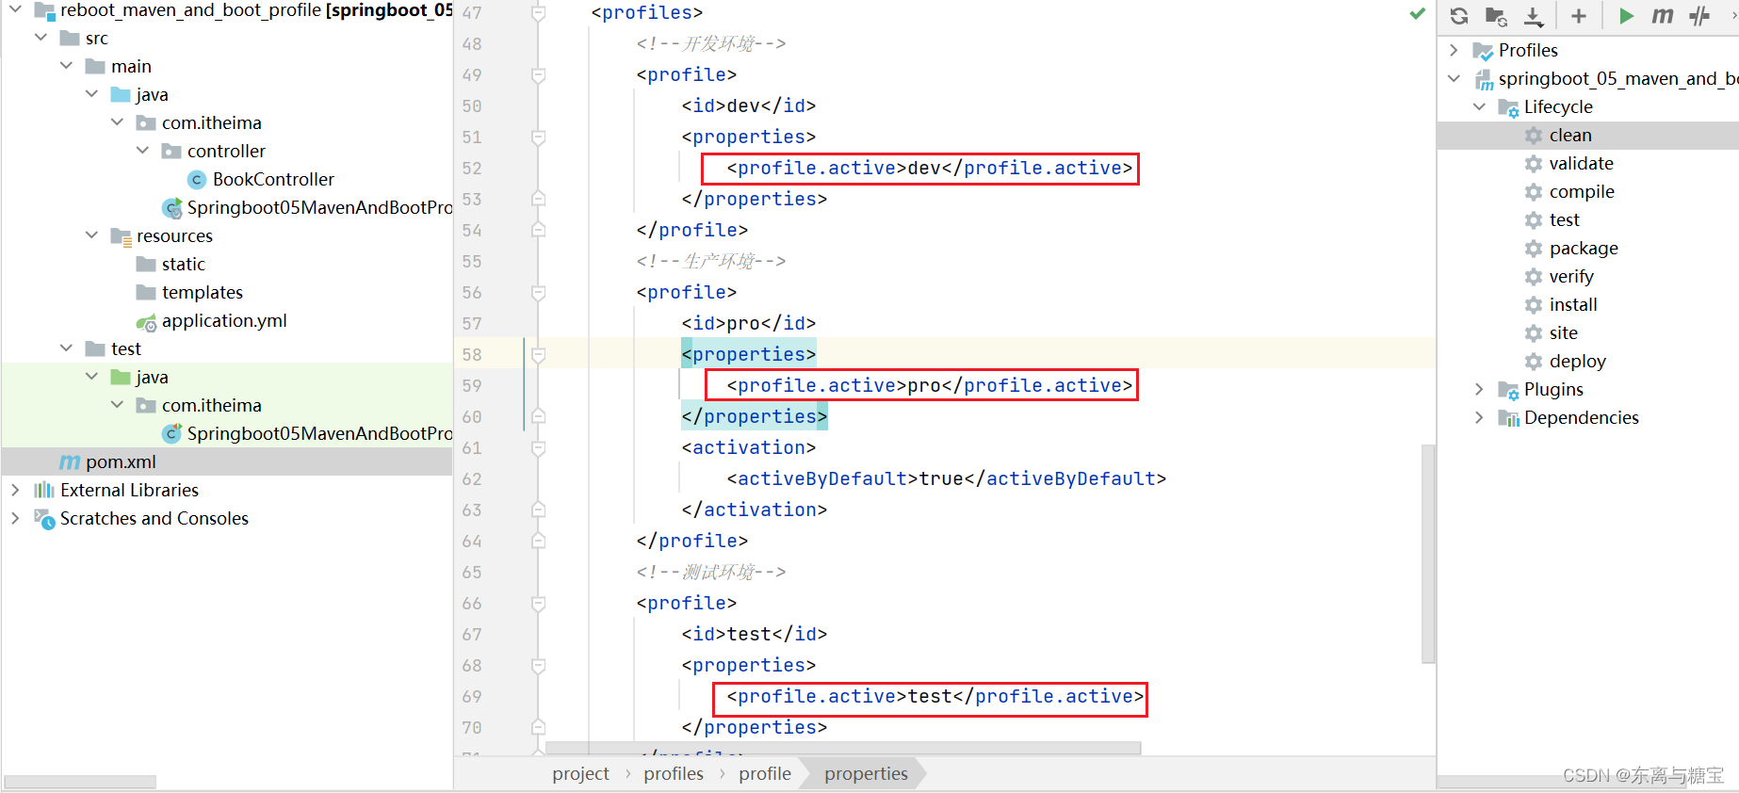
Task: Collapse springboot_05_maven_and_boot Maven project node
Action: point(1454,78)
